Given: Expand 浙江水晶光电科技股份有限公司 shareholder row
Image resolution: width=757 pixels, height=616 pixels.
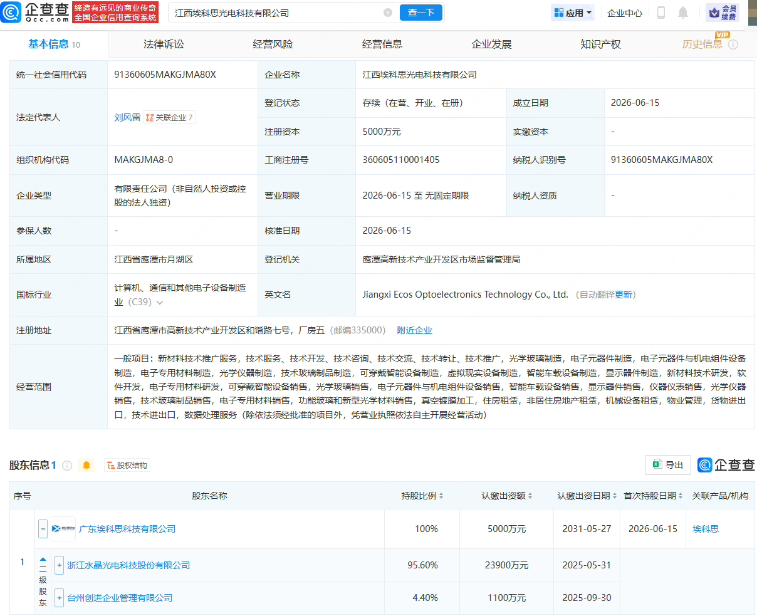Looking at the screenshot, I should [60, 565].
